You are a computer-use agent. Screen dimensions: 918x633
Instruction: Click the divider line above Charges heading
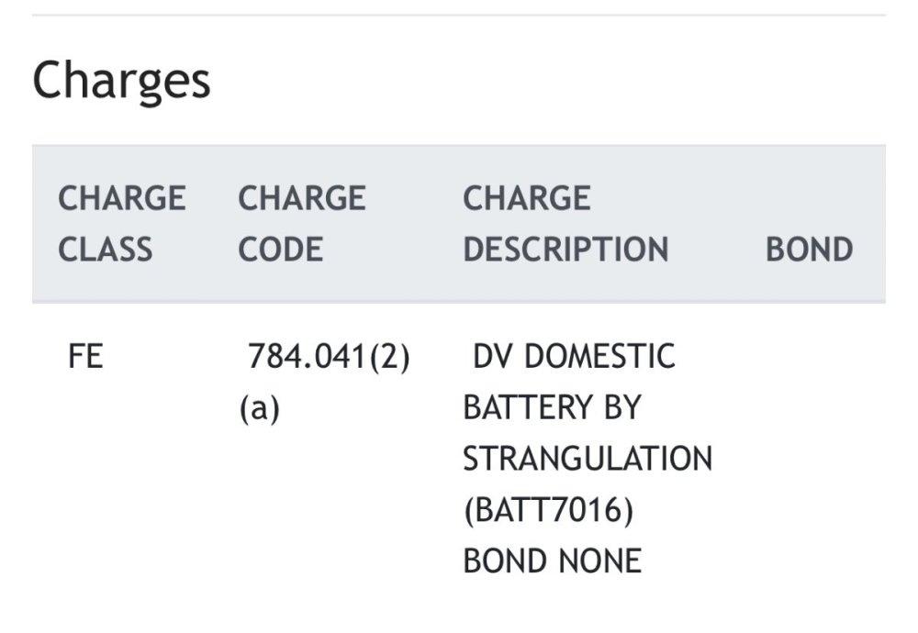[x=459, y=15]
